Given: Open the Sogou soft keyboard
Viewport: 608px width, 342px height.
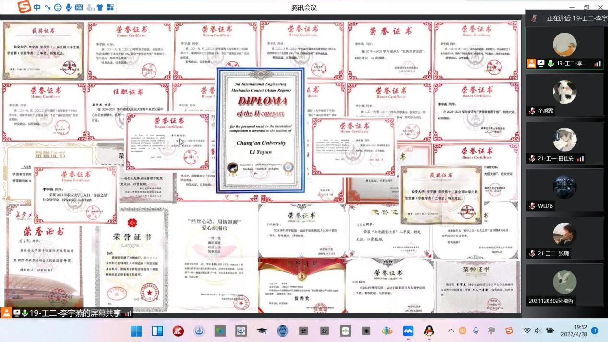Looking at the screenshot, I should click(79, 7).
